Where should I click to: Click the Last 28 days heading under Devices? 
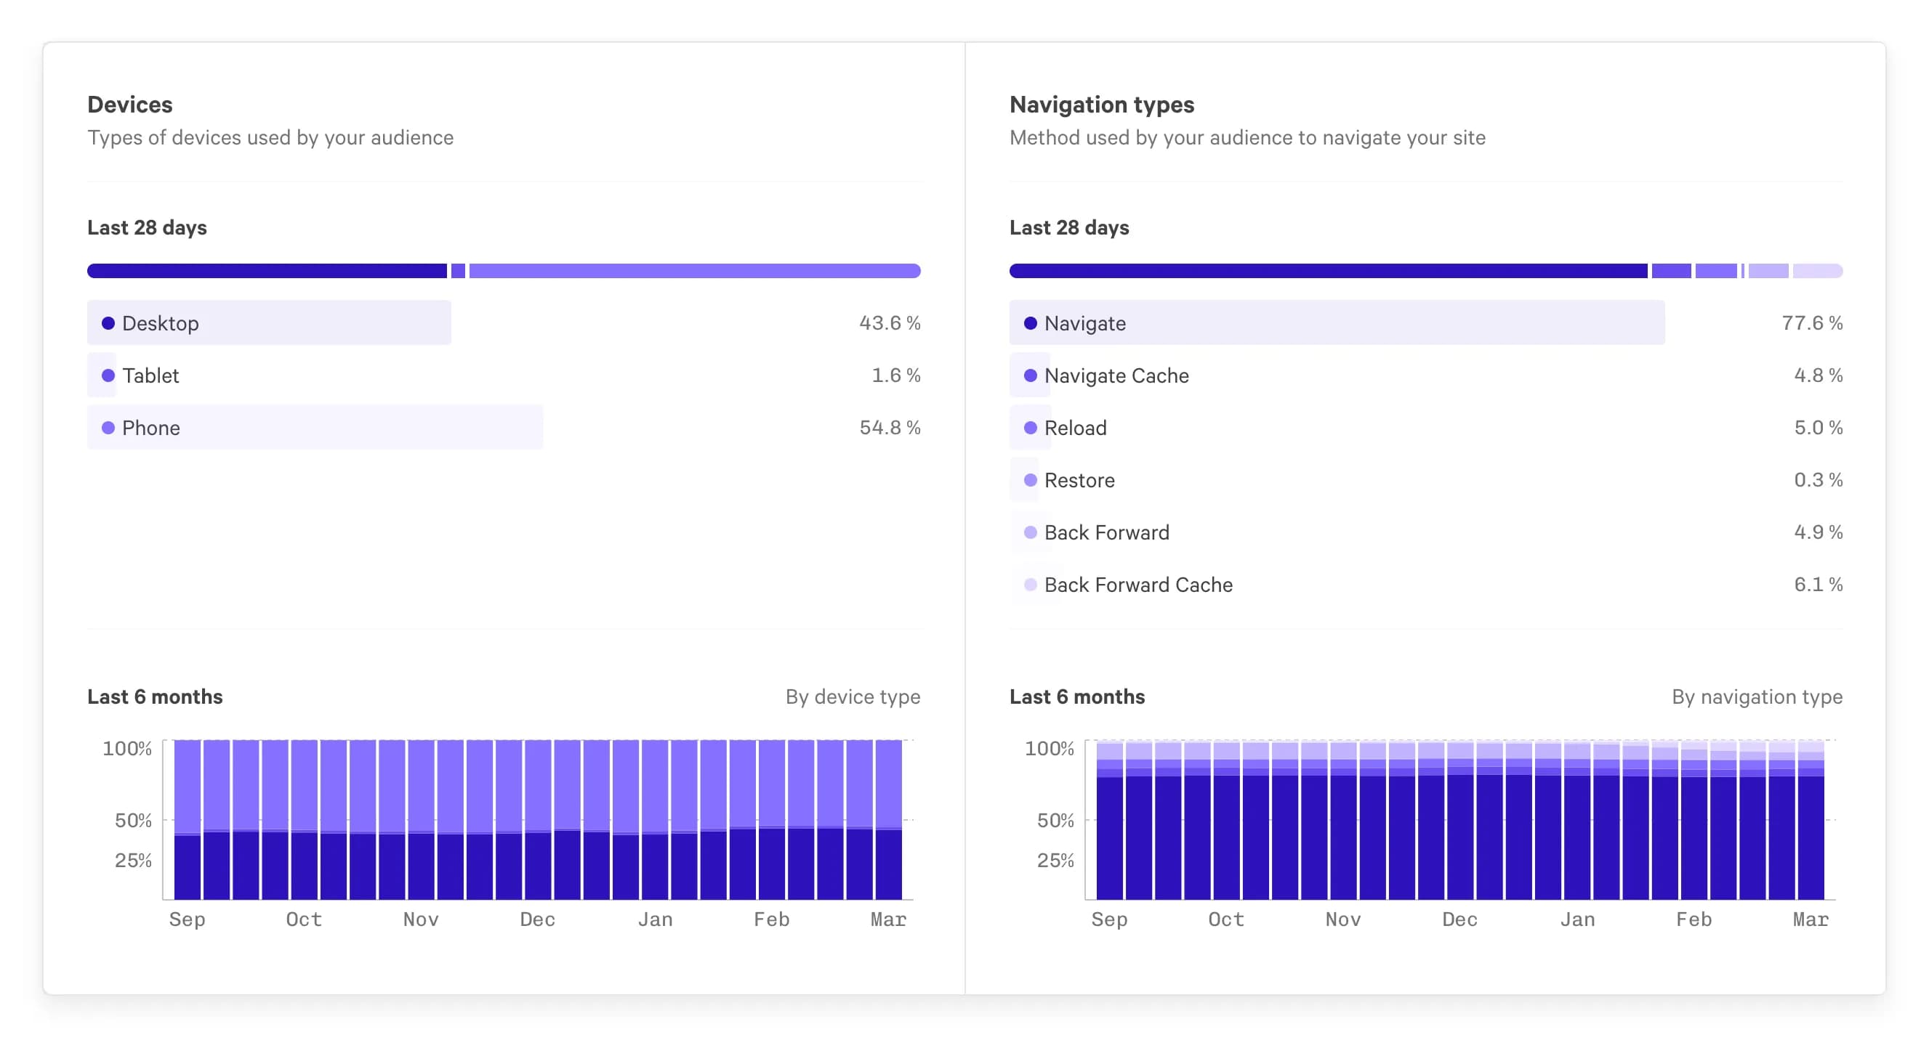pos(148,227)
